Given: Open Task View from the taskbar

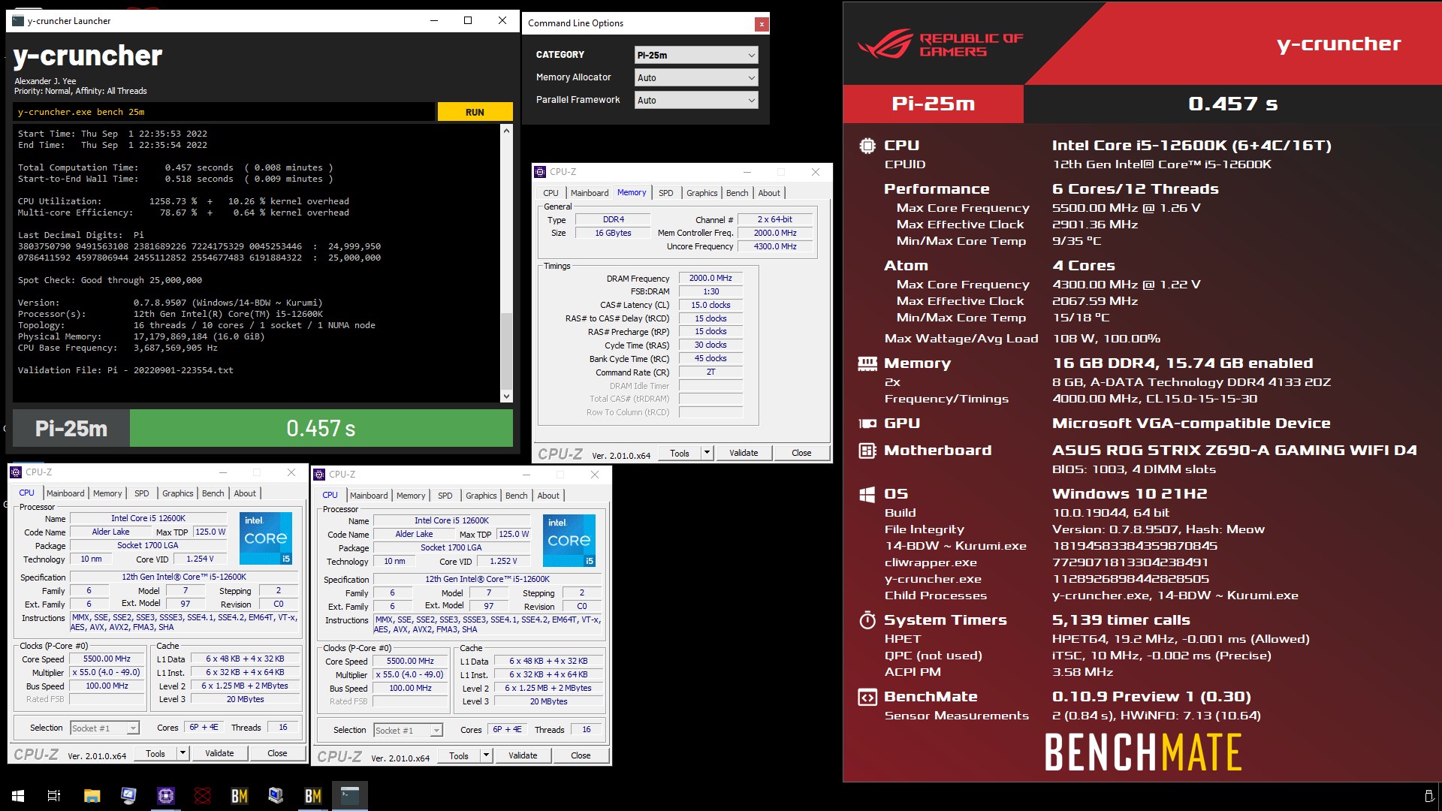Looking at the screenshot, I should point(54,795).
